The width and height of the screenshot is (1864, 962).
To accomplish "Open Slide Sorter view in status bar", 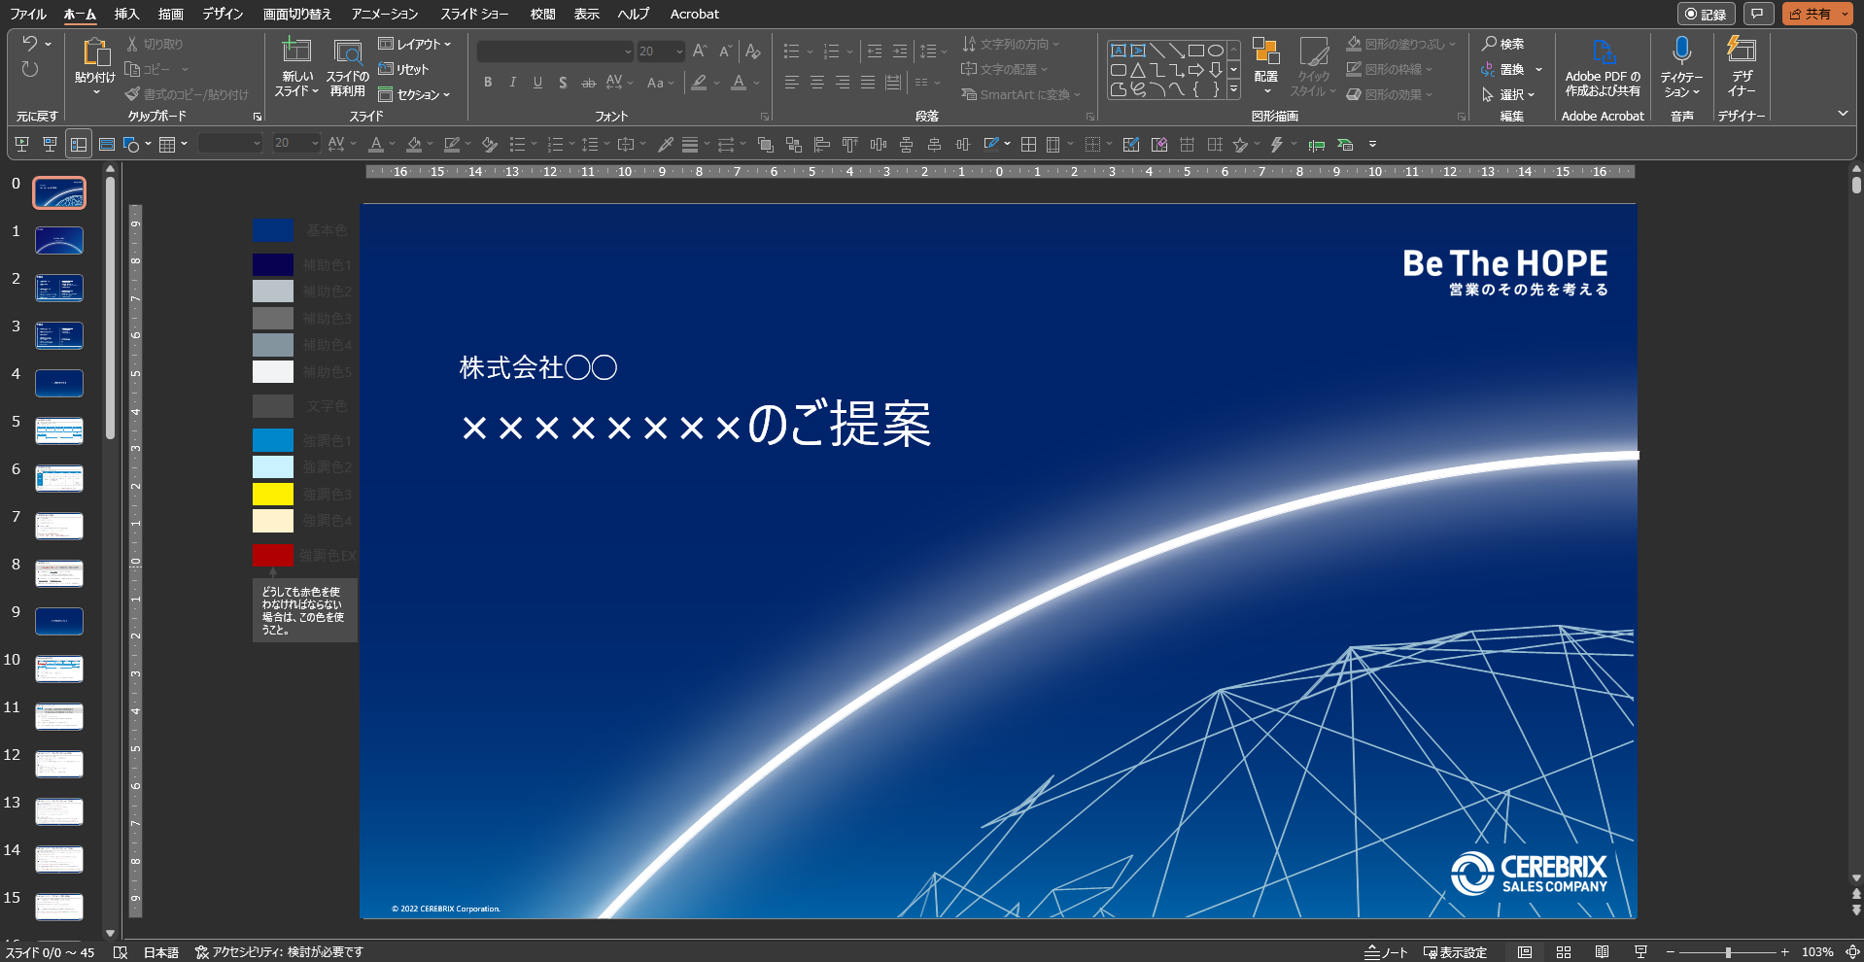I will [x=1564, y=952].
